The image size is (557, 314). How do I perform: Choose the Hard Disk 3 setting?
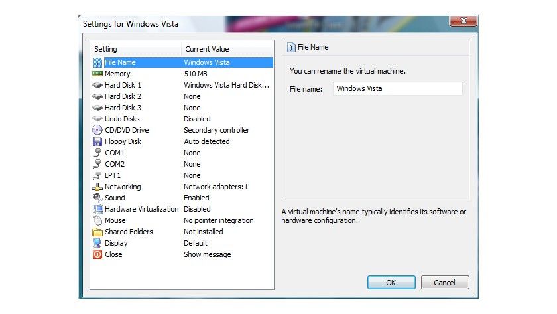point(123,108)
